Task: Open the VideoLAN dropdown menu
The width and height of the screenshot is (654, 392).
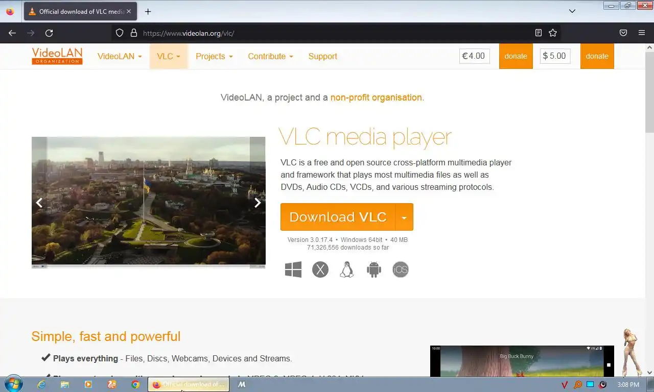Action: [x=120, y=56]
